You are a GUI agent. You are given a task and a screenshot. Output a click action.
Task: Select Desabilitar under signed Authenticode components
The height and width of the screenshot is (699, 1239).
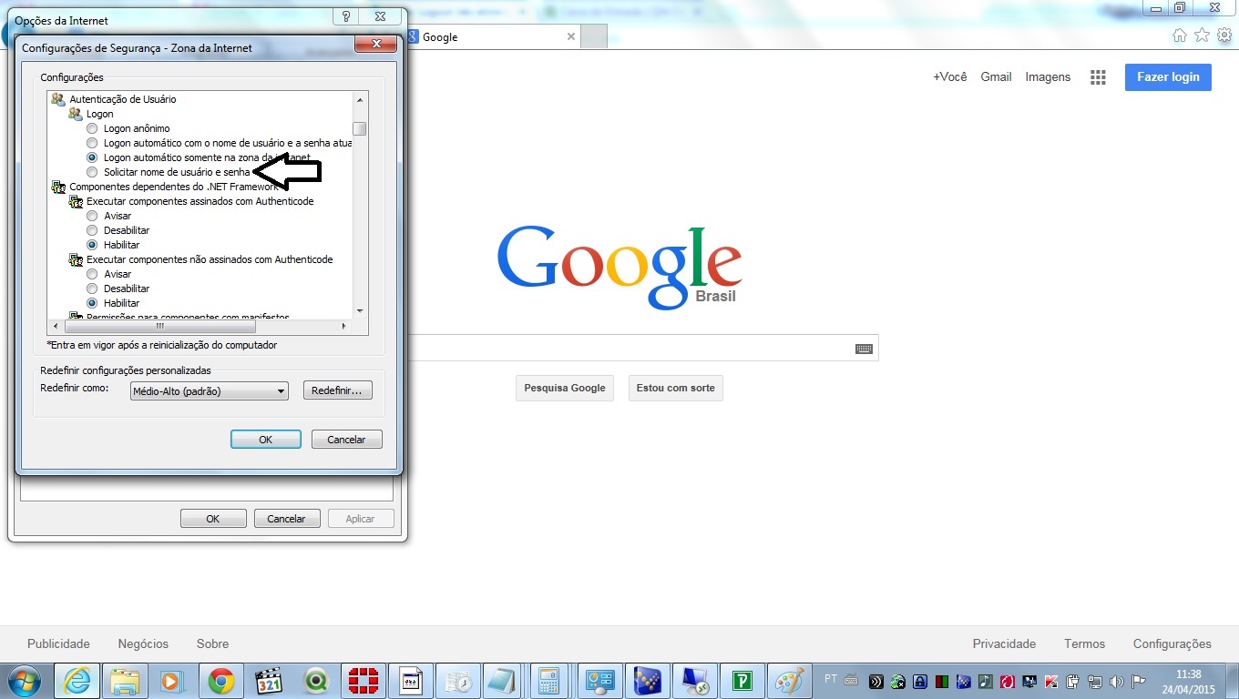(x=92, y=230)
